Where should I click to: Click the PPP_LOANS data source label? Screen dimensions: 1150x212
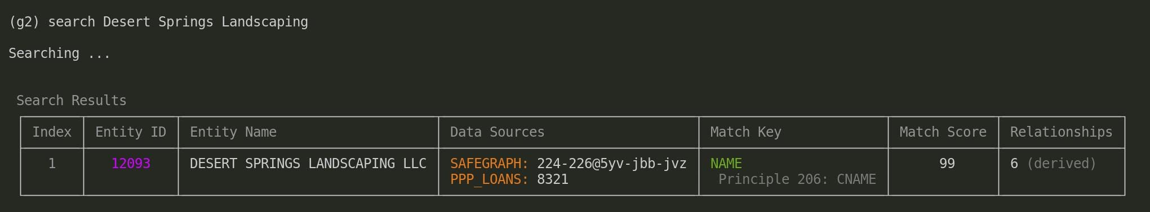pyautogui.click(x=489, y=179)
